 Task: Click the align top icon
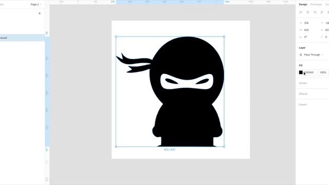point(322,12)
